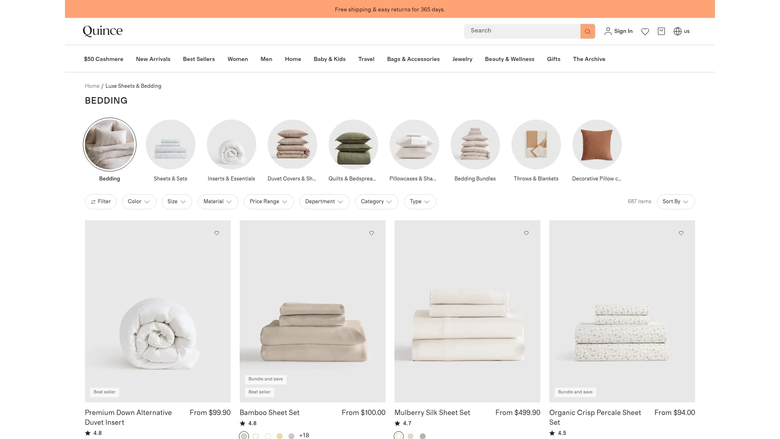The width and height of the screenshot is (780, 439).
Task: Open the Sort By dropdown
Action: click(676, 202)
